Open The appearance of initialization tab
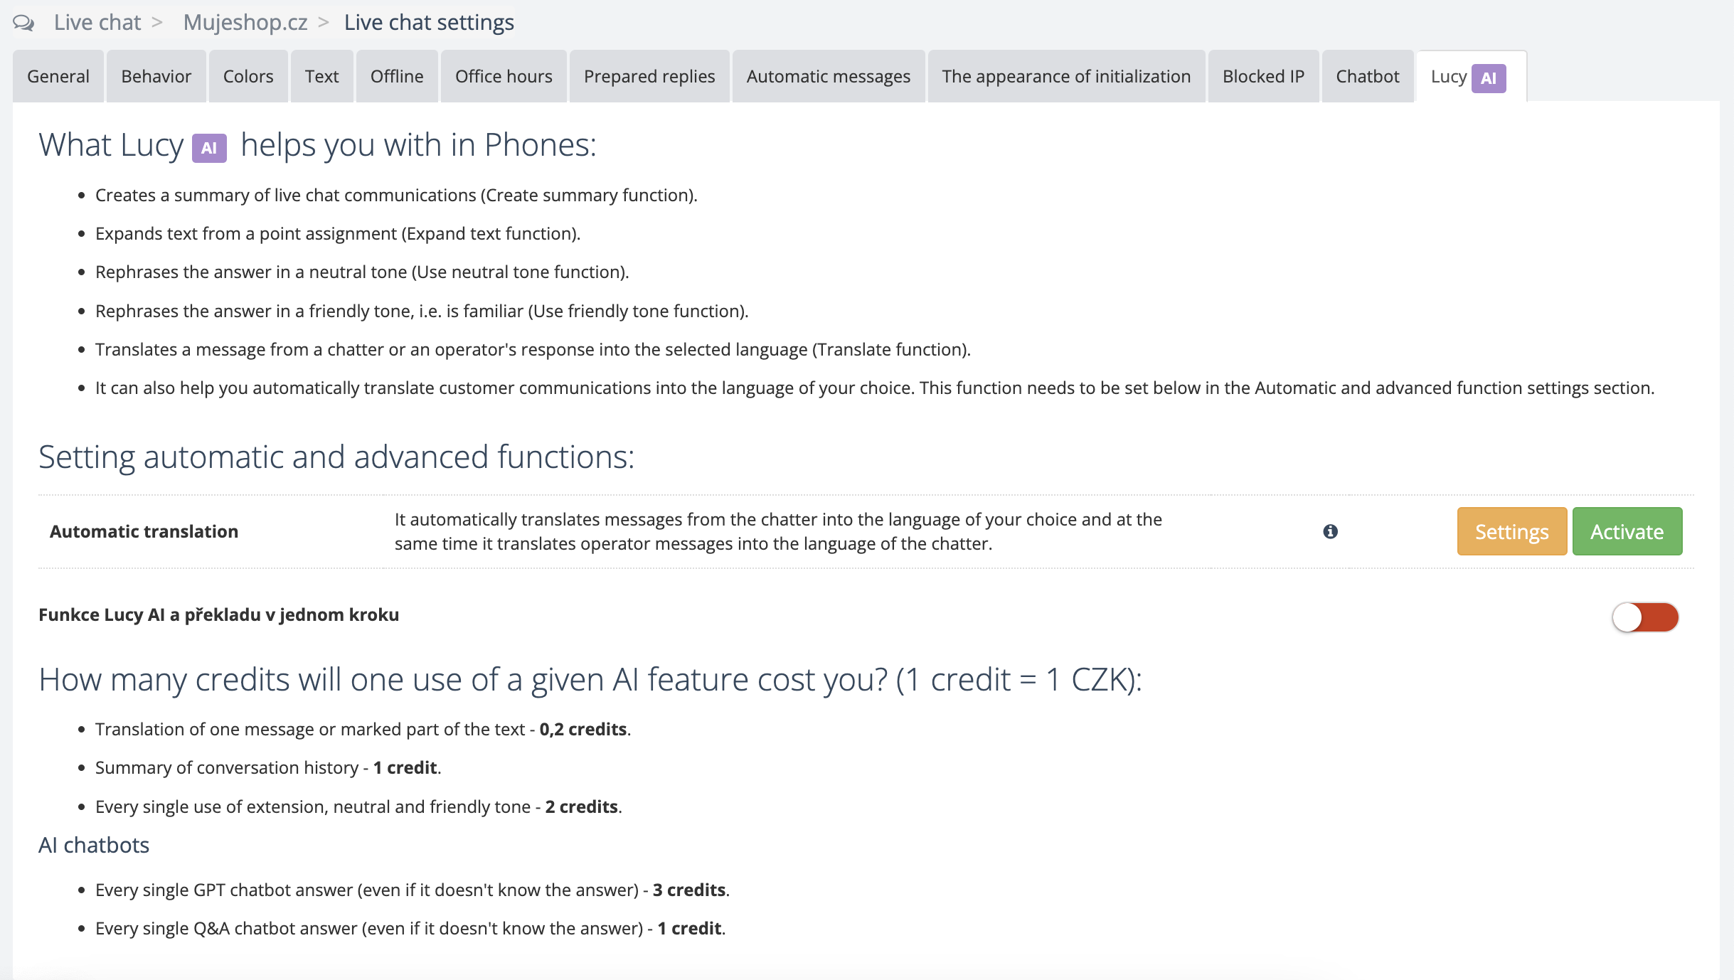Screen dimensions: 1734x980 tap(1066, 77)
